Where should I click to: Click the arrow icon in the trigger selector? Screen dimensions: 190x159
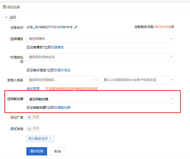[x=171, y=99]
